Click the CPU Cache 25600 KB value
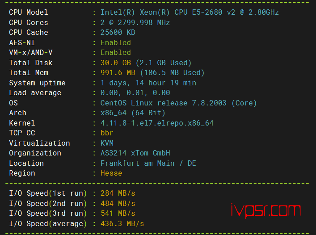The image size is (316, 235). (x=118, y=33)
